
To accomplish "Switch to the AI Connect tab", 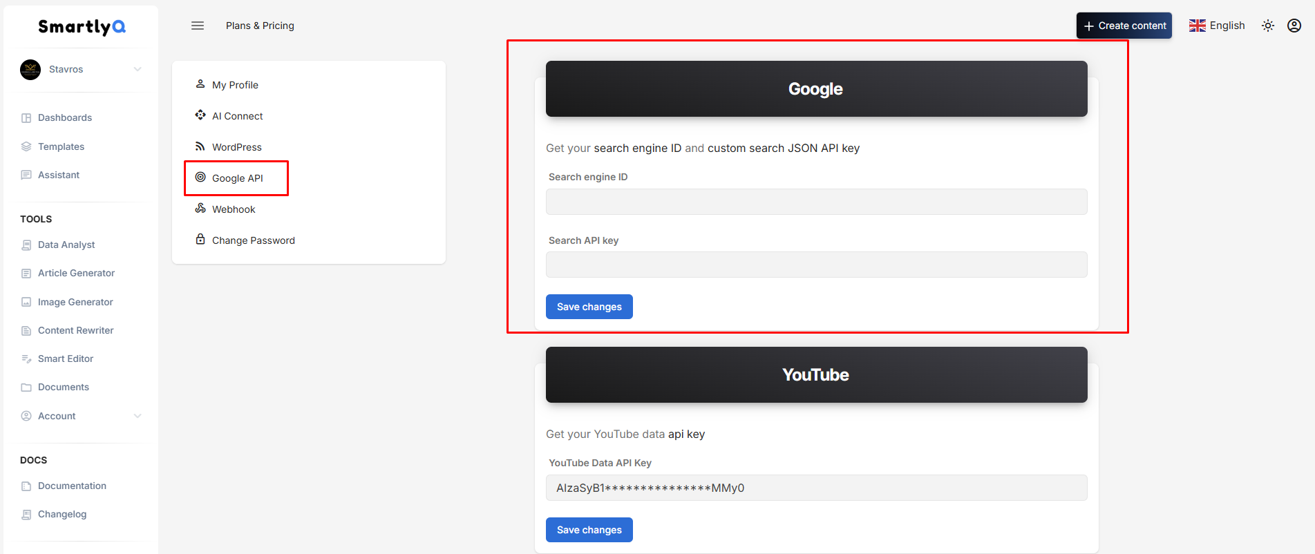I will point(237,116).
